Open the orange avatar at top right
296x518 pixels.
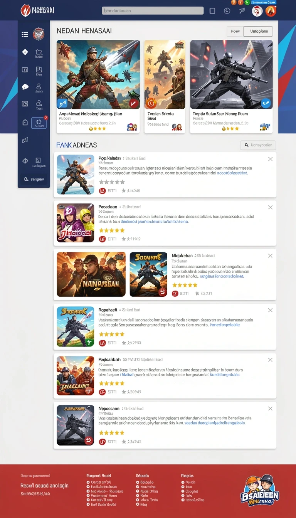click(x=271, y=11)
